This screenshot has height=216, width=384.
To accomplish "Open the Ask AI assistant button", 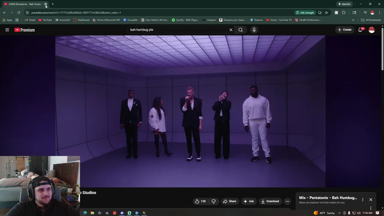I will coord(249,201).
